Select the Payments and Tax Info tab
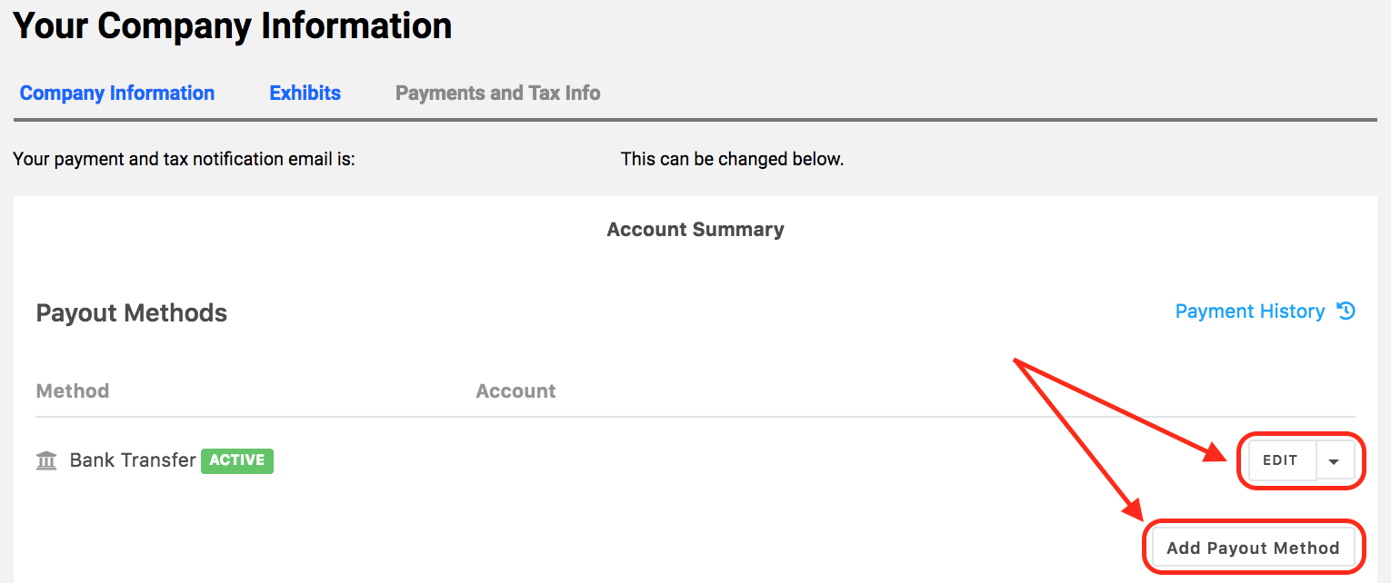Image resolution: width=1391 pixels, height=583 pixels. tap(497, 94)
